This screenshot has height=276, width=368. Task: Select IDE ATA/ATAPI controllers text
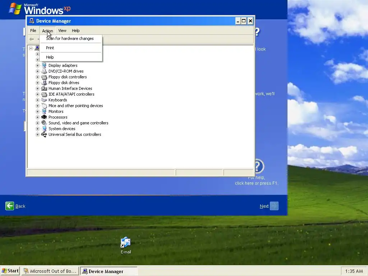point(72,94)
